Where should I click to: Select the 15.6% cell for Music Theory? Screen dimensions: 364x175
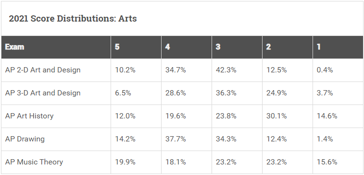pyautogui.click(x=327, y=162)
